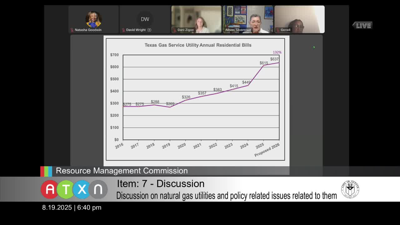400x225 pixels.
Task: Click the muted mic icon beside Dani Zigon
Action: (175, 30)
